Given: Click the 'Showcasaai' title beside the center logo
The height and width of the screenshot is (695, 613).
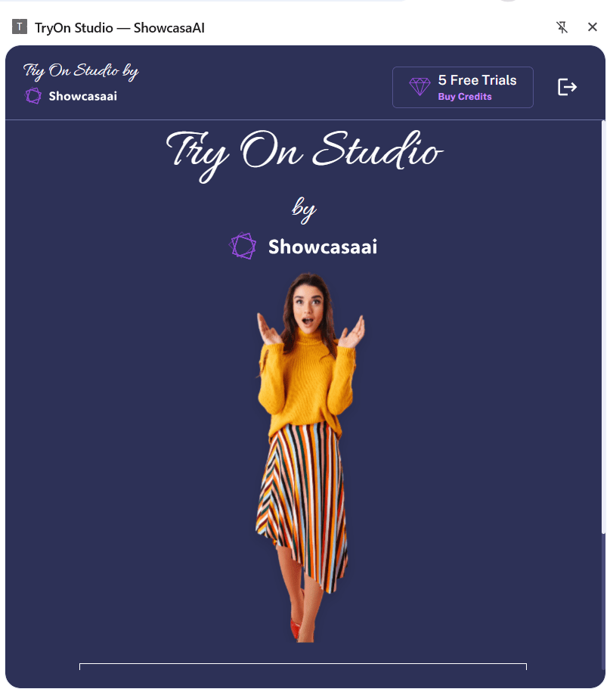Looking at the screenshot, I should tap(322, 246).
